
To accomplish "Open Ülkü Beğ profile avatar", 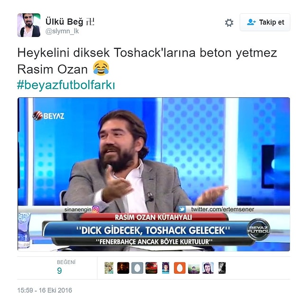I will [x=29, y=25].
